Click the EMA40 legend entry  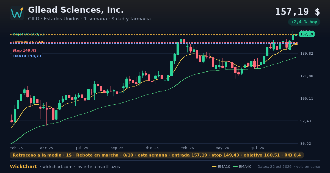click(242, 167)
